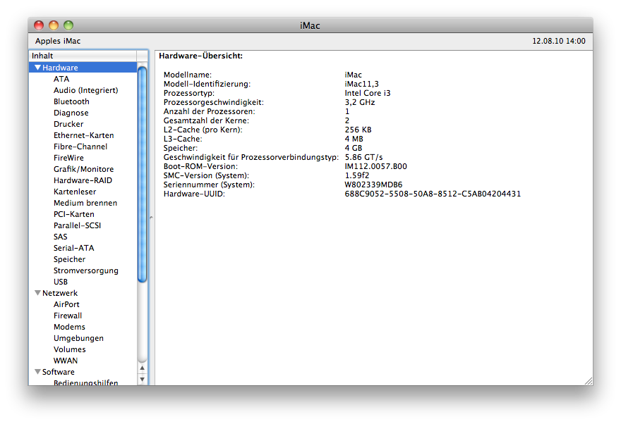
Task: Click the 3,2 GHz processor speed value
Action: 360,102
